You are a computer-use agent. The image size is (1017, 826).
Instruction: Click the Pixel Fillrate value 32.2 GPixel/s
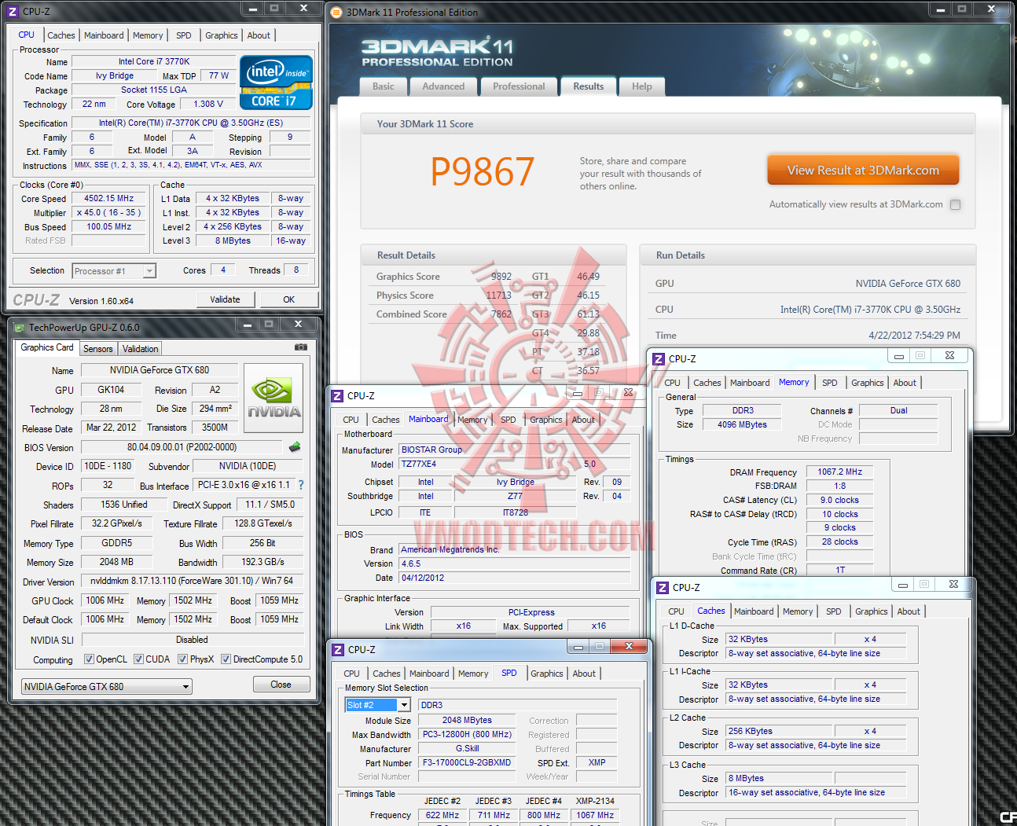pos(117,523)
